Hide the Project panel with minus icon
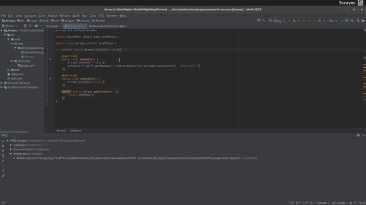 (41, 26)
